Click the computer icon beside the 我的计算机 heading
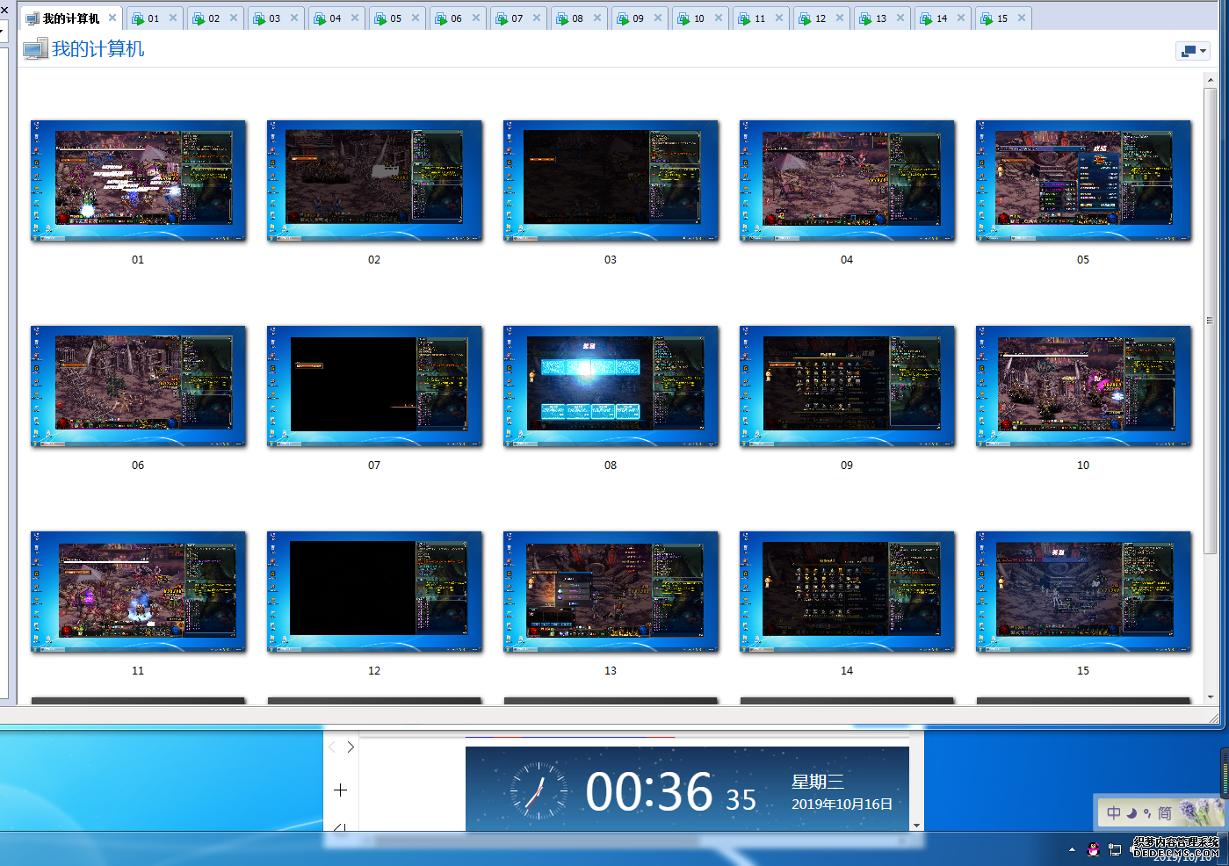The image size is (1229, 866). coord(35,49)
